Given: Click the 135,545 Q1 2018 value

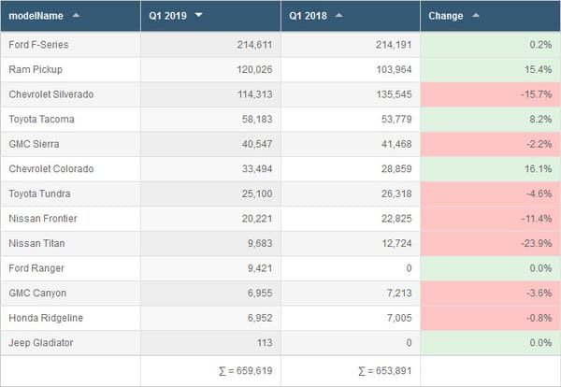Looking at the screenshot, I should click(394, 94).
